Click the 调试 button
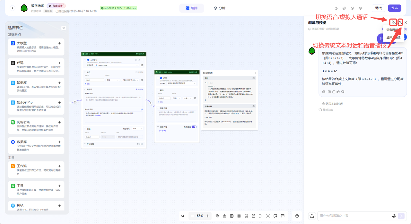 378,8
